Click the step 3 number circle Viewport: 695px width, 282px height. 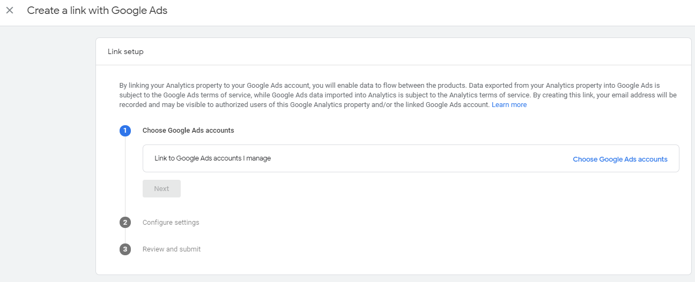(x=125, y=249)
